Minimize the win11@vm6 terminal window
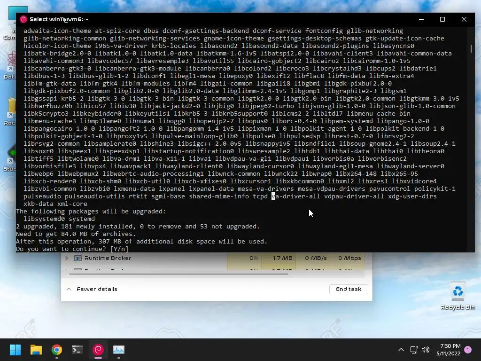The image size is (481, 361). pos(421,19)
